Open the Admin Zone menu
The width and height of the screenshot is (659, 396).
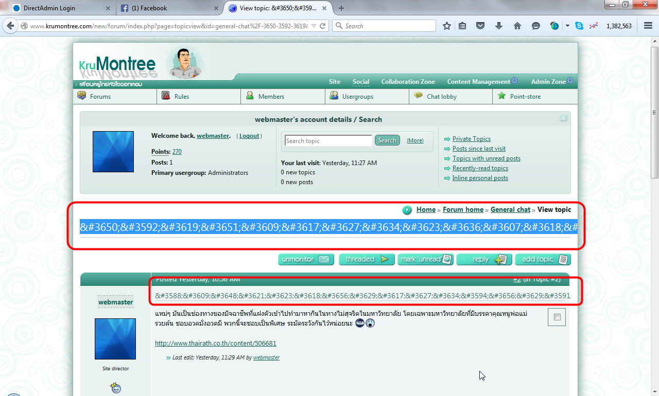pos(548,81)
